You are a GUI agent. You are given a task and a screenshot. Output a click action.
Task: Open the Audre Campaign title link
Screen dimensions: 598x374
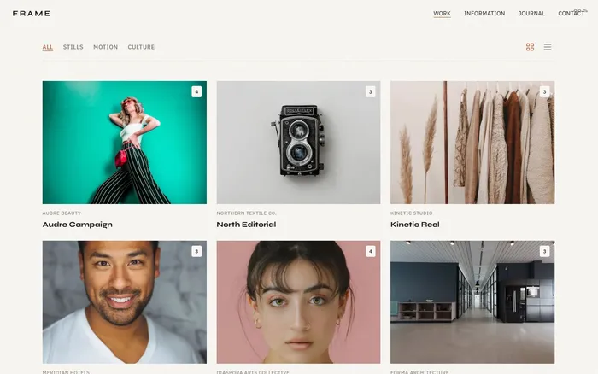tap(78, 225)
